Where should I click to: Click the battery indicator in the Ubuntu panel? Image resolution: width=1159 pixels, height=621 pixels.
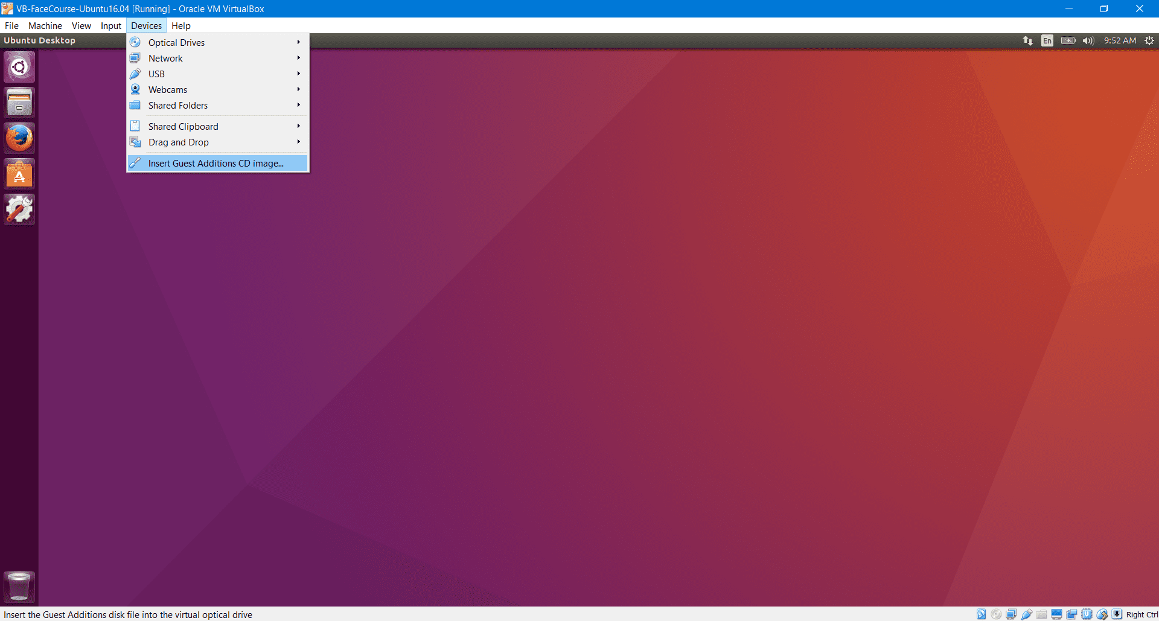[x=1068, y=40]
